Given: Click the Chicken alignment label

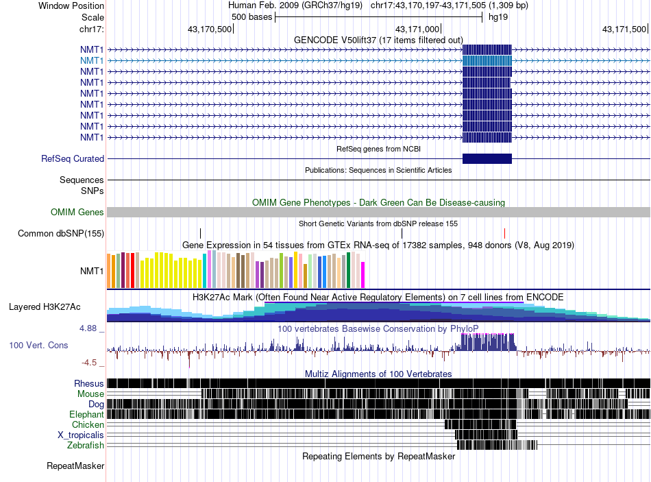Looking at the screenshot, I should click(x=88, y=424).
